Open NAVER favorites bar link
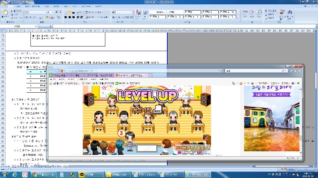 121,83
